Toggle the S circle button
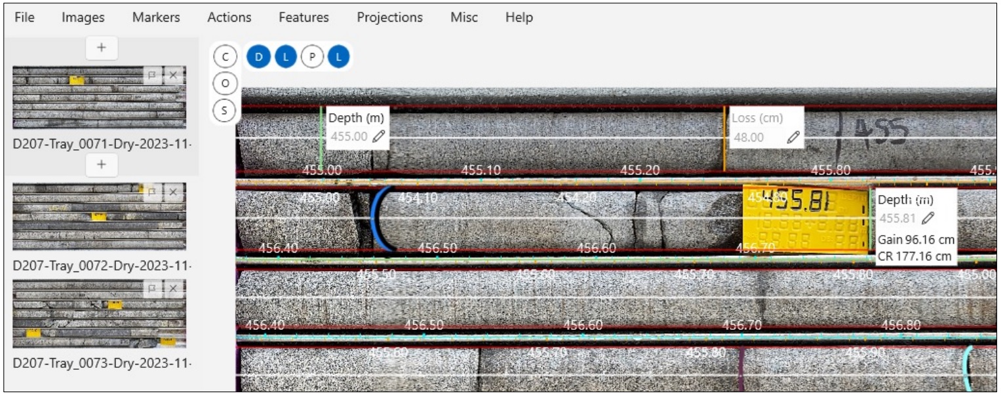 [x=225, y=110]
